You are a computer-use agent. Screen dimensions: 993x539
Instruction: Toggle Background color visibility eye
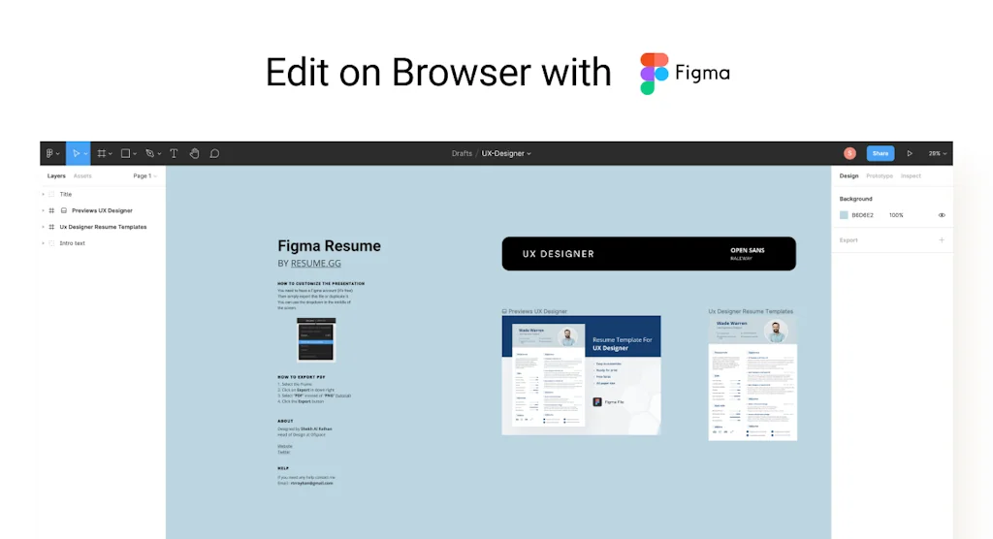click(x=942, y=215)
